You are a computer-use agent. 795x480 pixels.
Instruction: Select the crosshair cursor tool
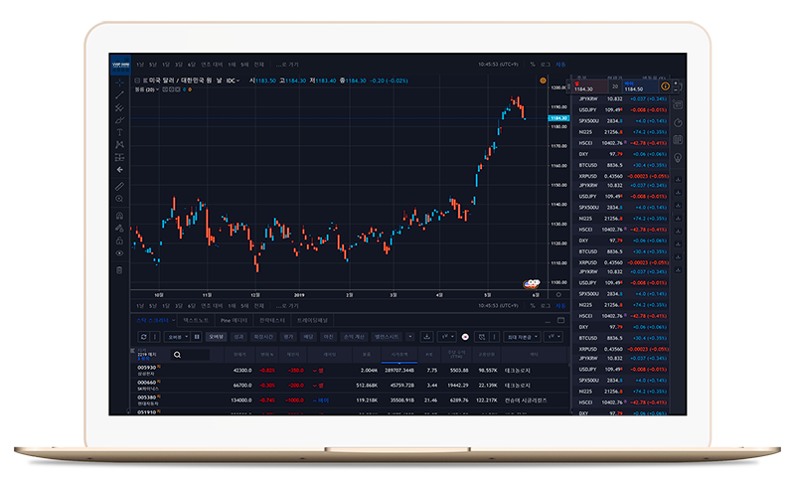[x=119, y=82]
